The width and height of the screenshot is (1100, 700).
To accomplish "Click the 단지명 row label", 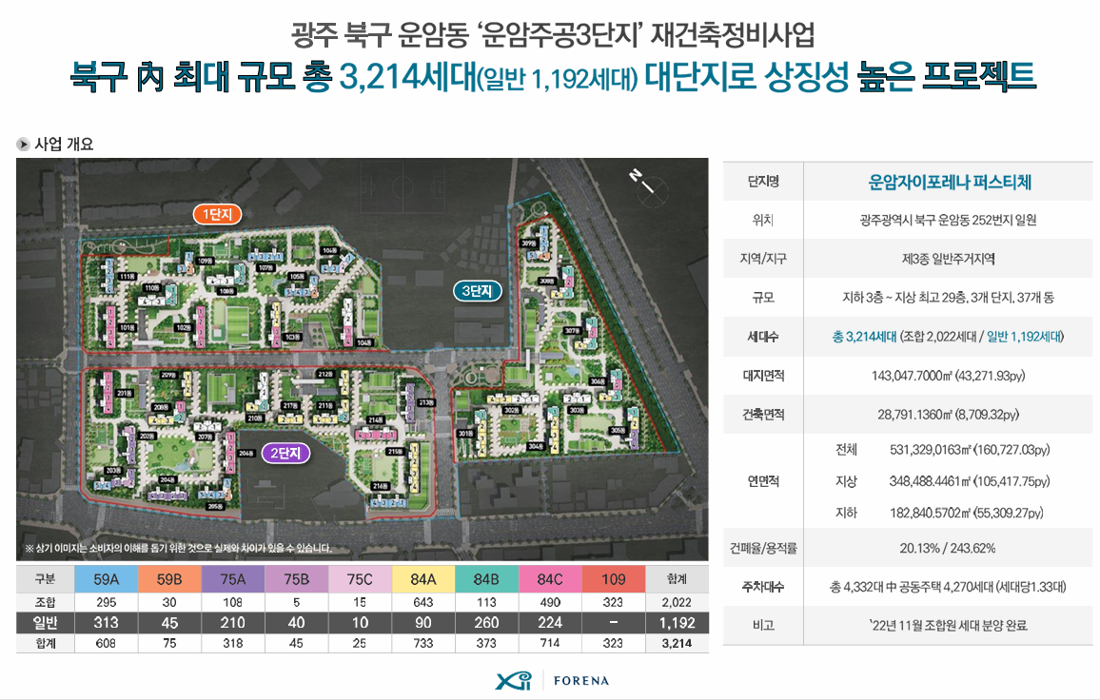I will point(763,182).
